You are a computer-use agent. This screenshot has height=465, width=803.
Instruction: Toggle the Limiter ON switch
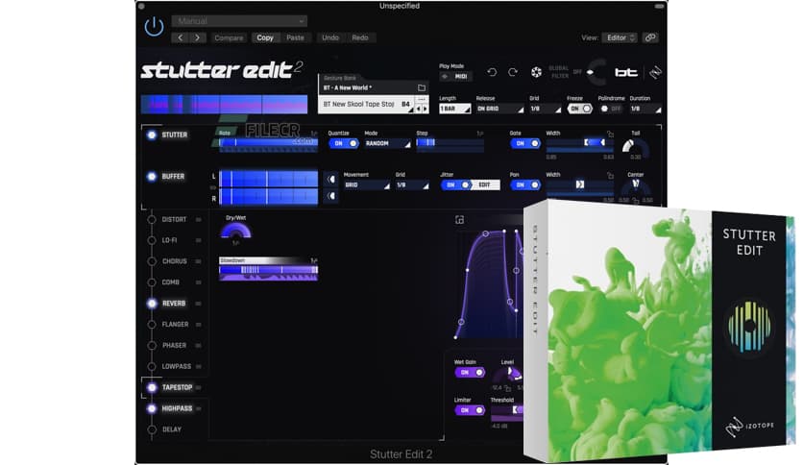(x=470, y=410)
